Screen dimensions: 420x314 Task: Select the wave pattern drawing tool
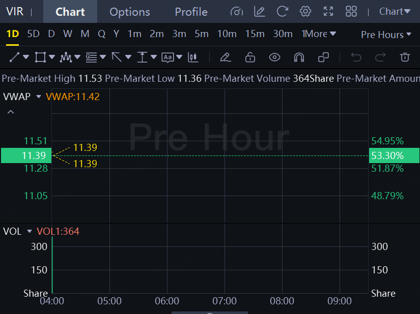pyautogui.click(x=66, y=57)
